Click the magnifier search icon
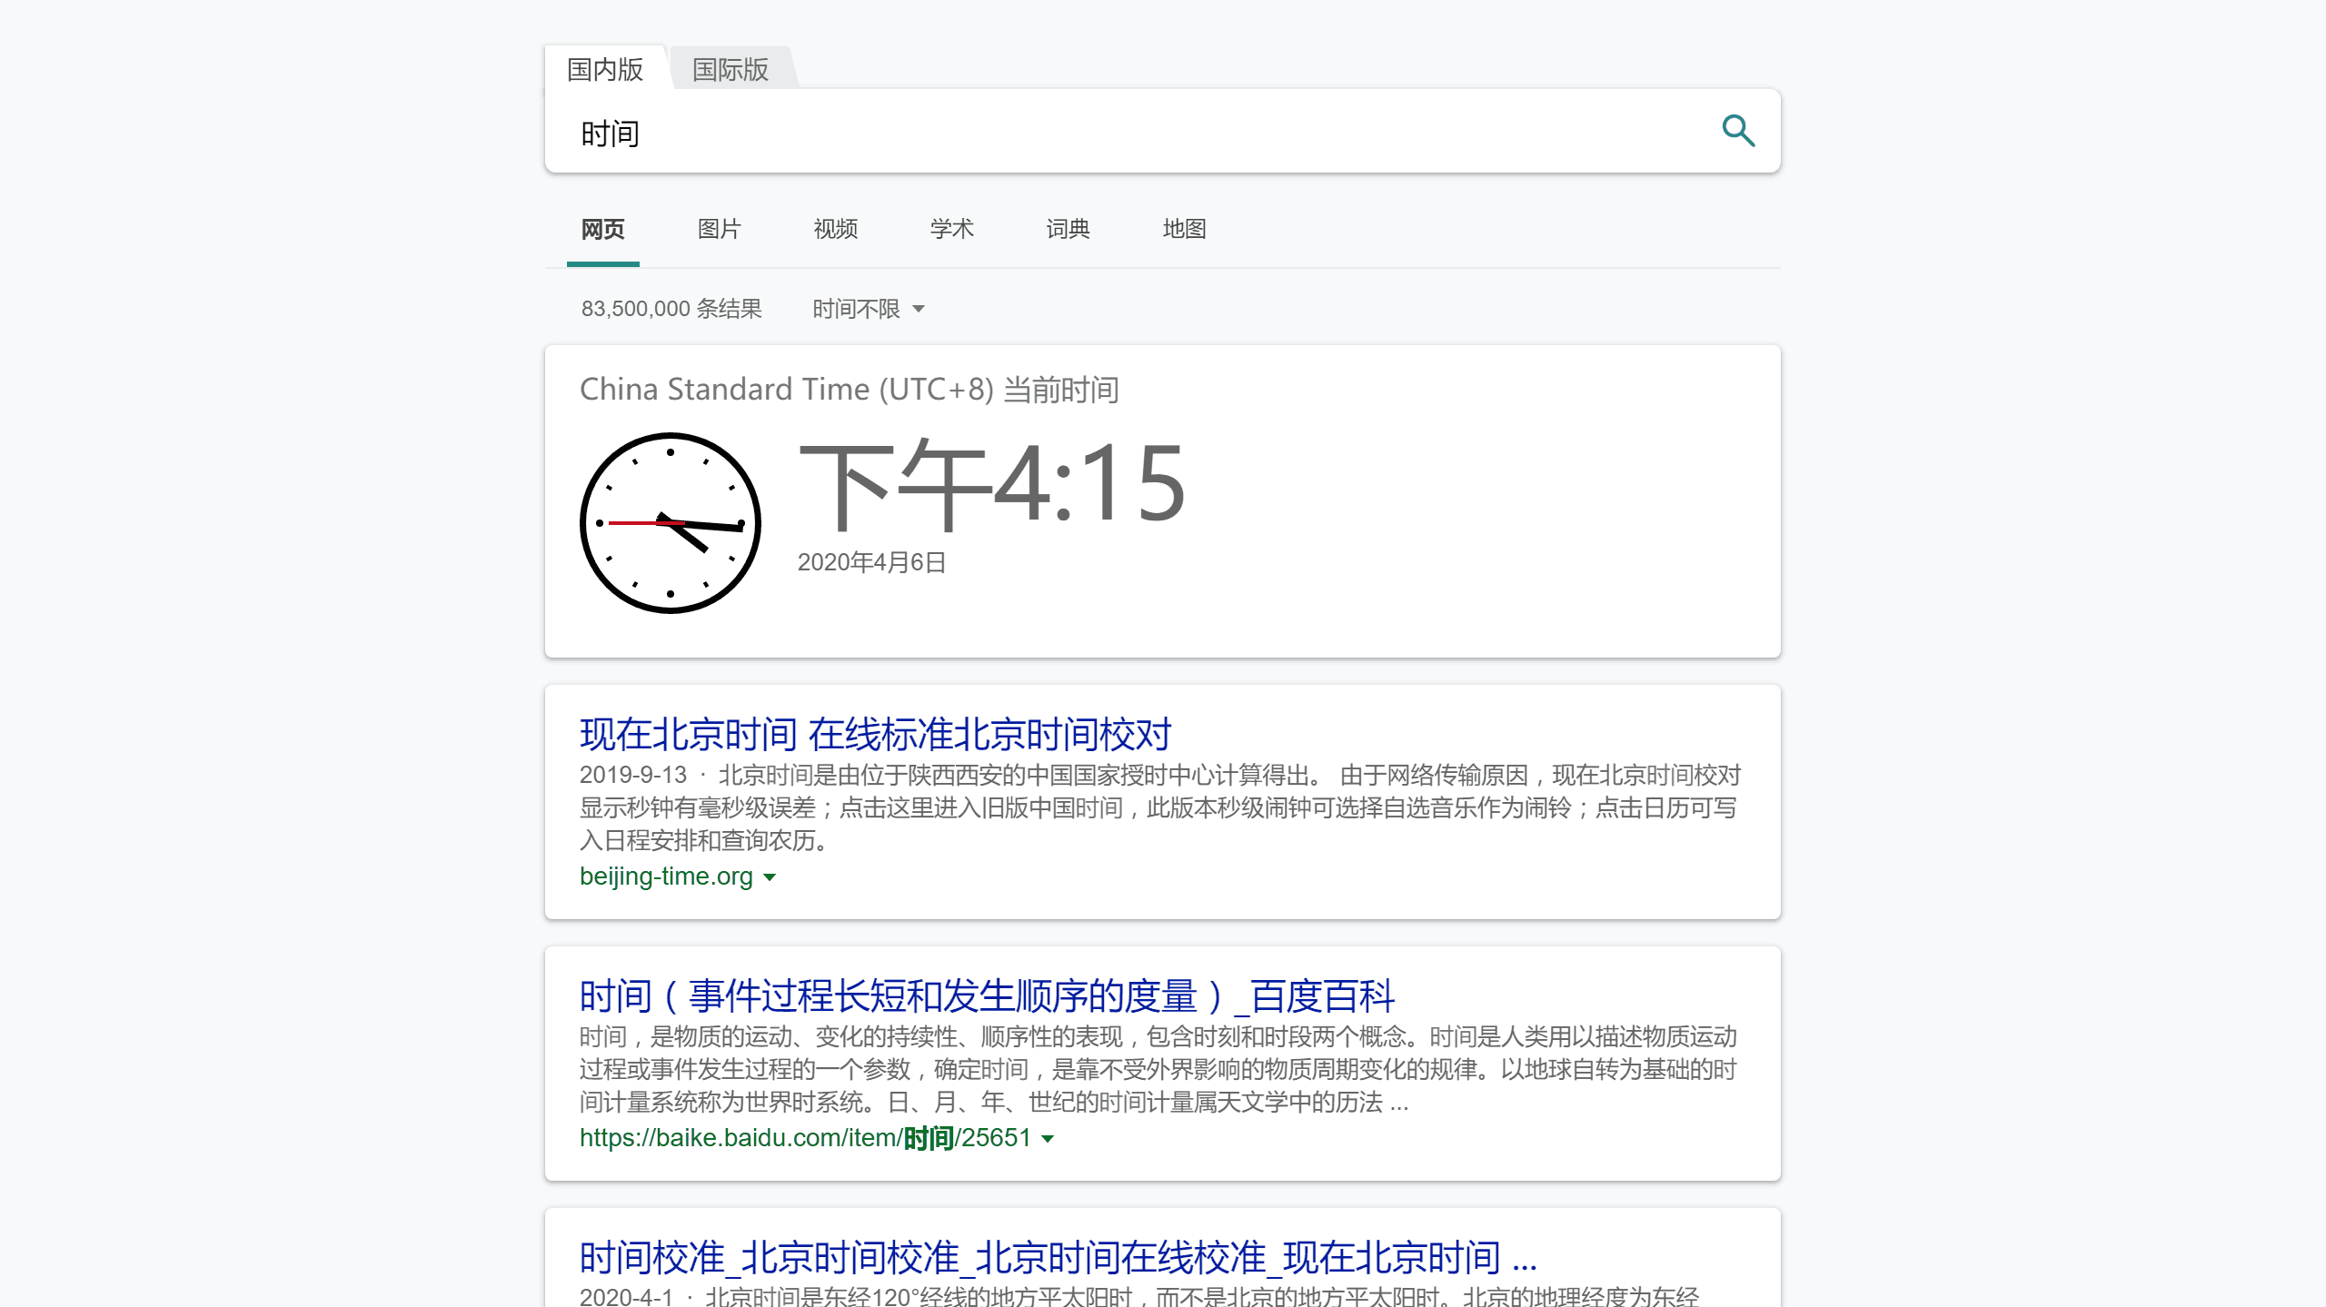Viewport: 2326px width, 1307px height. pyautogui.click(x=1737, y=131)
